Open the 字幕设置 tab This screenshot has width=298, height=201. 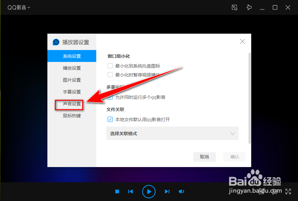[72, 92]
